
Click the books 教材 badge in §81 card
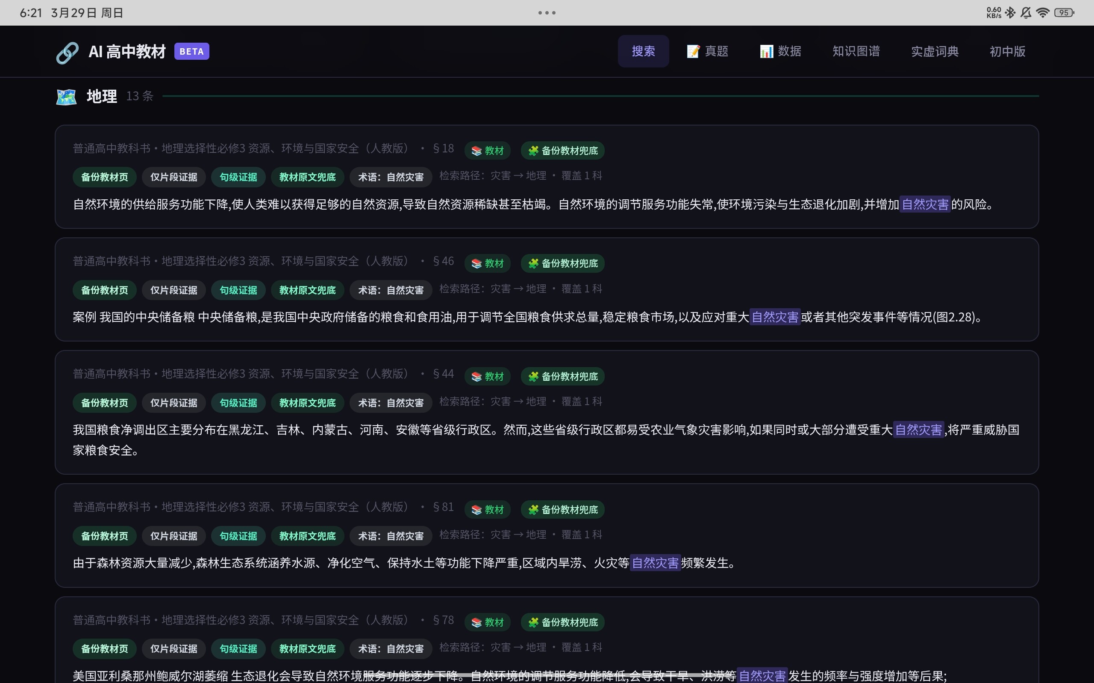point(487,510)
